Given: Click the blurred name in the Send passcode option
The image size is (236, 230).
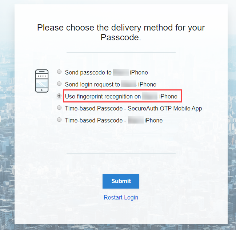Looking at the screenshot, I should tap(120, 72).
